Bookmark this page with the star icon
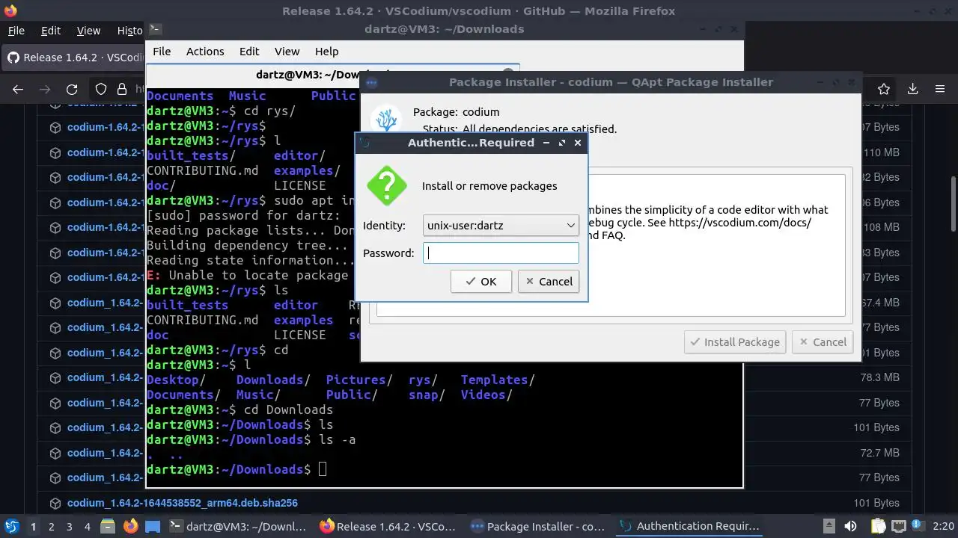Screen dimensions: 958x538 coord(884,89)
